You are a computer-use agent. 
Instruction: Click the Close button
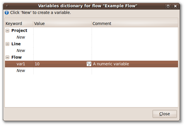tap(165, 114)
